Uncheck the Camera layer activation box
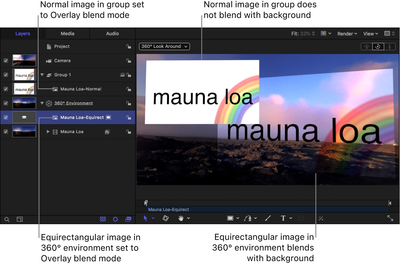Image resolution: width=400 pixels, height=264 pixels. pyautogui.click(x=6, y=61)
